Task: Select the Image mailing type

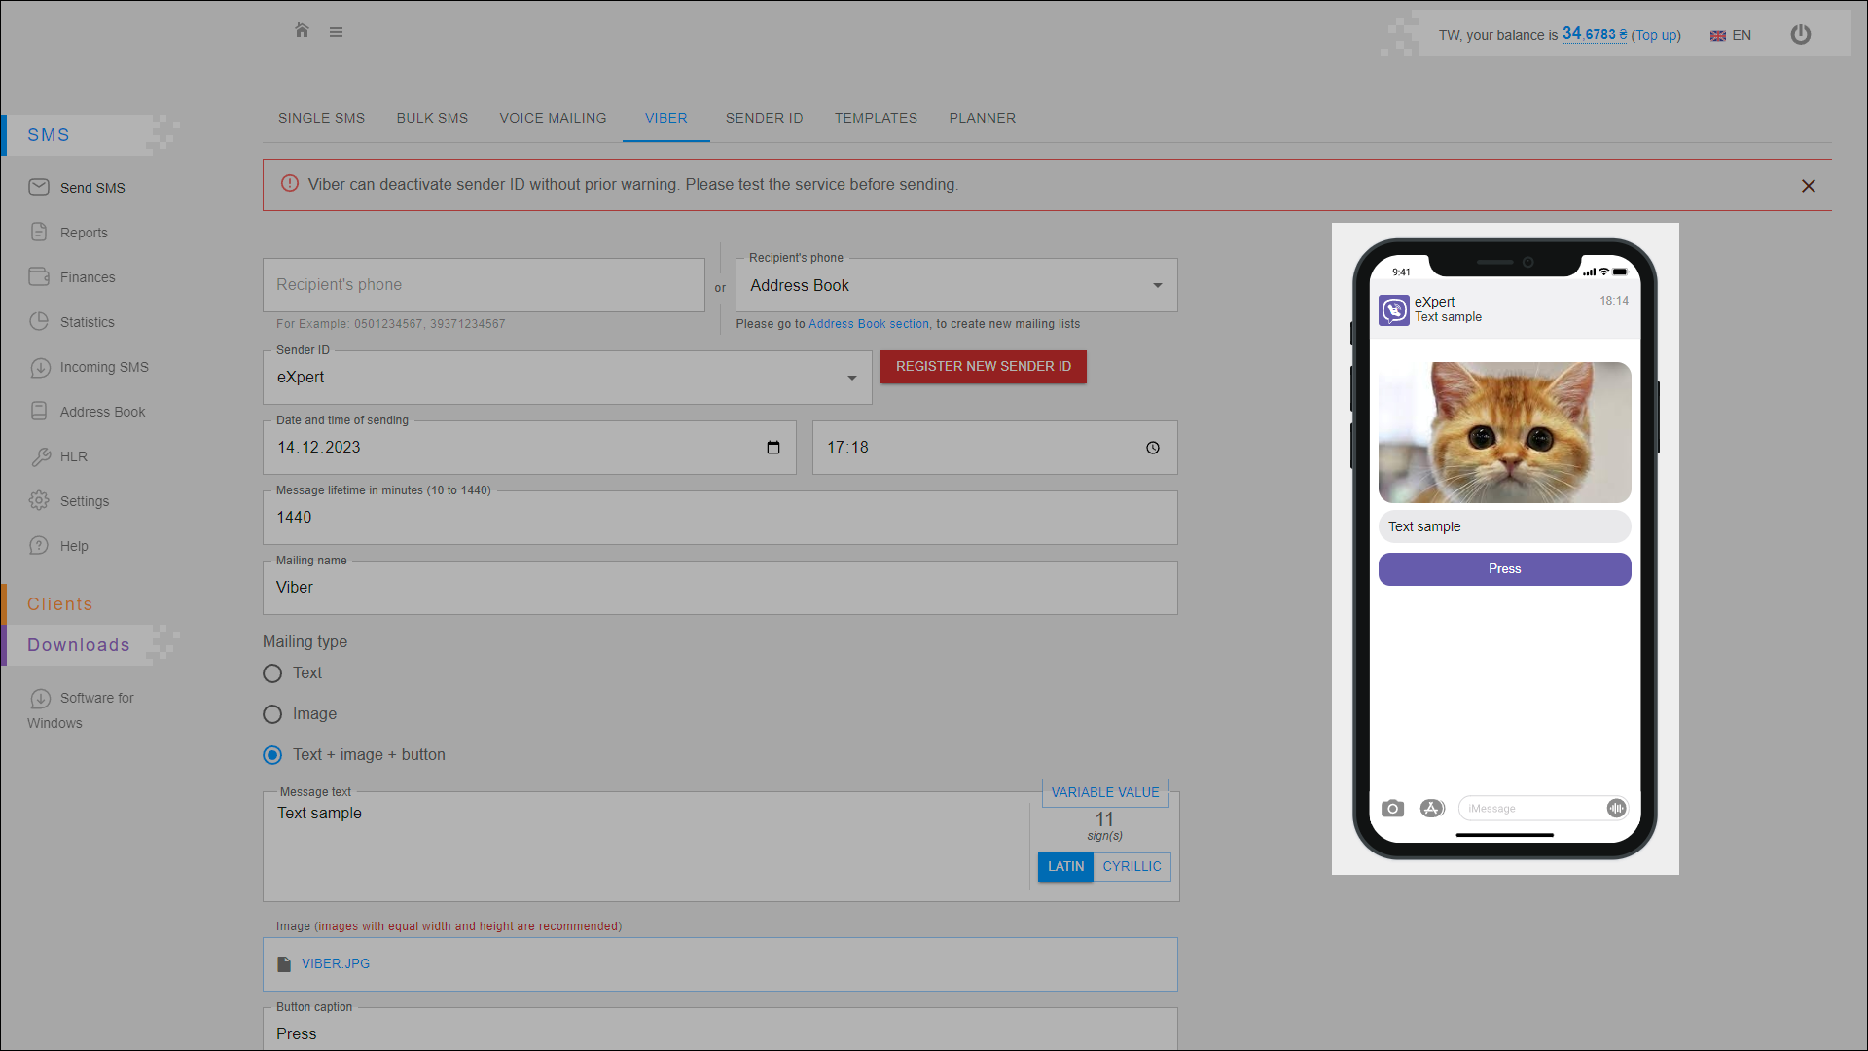Action: point(272,714)
